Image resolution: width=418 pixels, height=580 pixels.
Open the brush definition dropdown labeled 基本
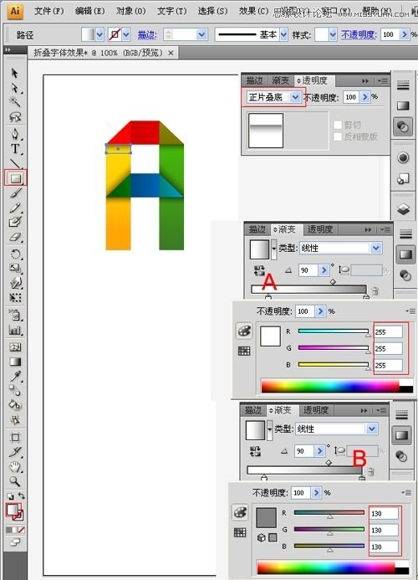283,35
